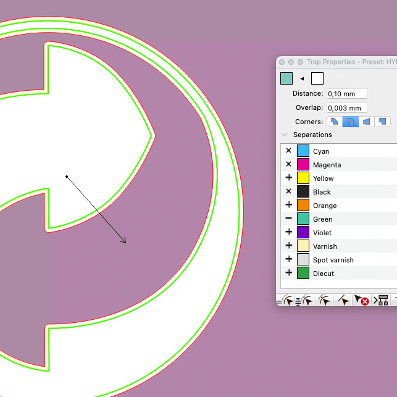Select the fourth corner style icon
The width and height of the screenshot is (397, 397).
point(382,122)
